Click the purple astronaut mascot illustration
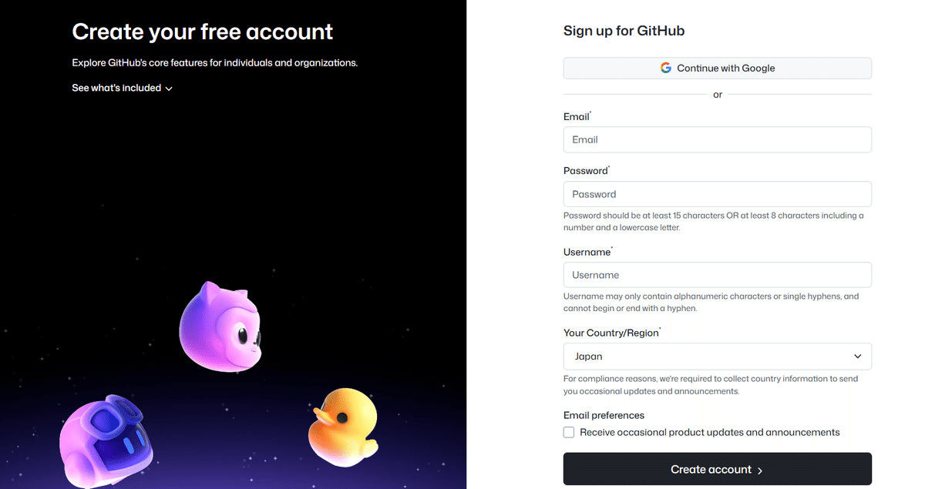Screen dimensions: 925x489 (x=108, y=439)
